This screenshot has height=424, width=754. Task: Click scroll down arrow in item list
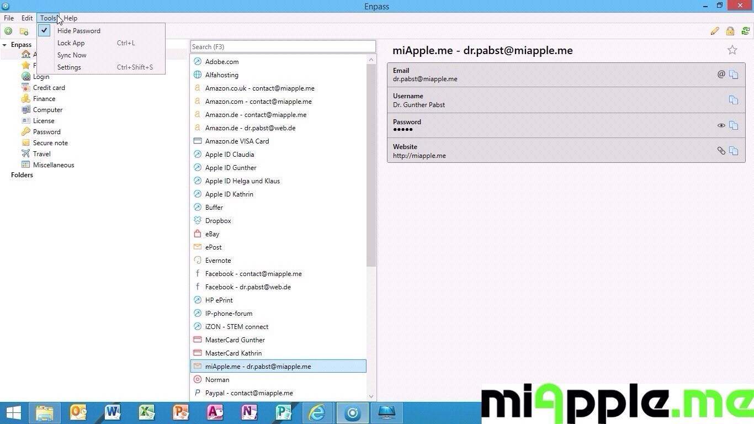(371, 396)
